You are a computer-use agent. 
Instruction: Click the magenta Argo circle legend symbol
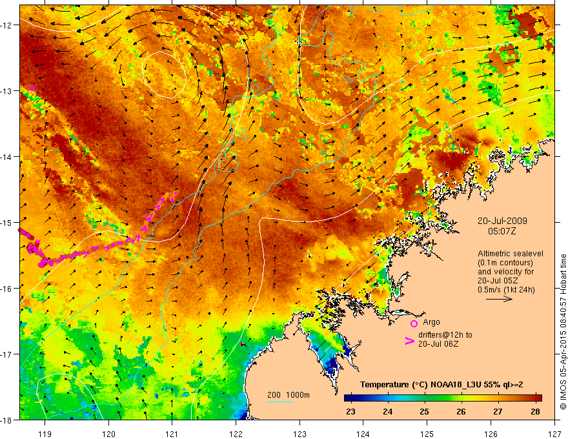414,323
